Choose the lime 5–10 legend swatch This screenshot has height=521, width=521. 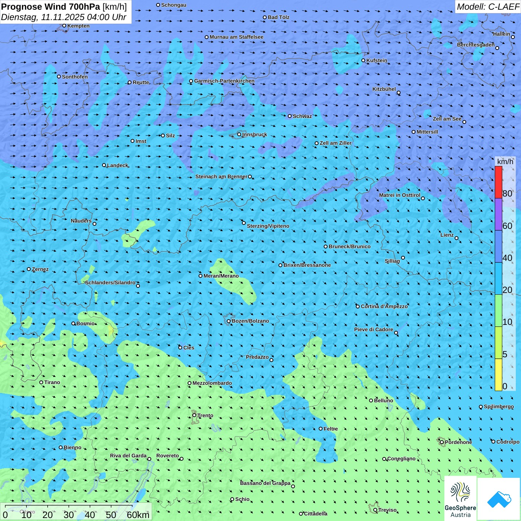coord(498,343)
